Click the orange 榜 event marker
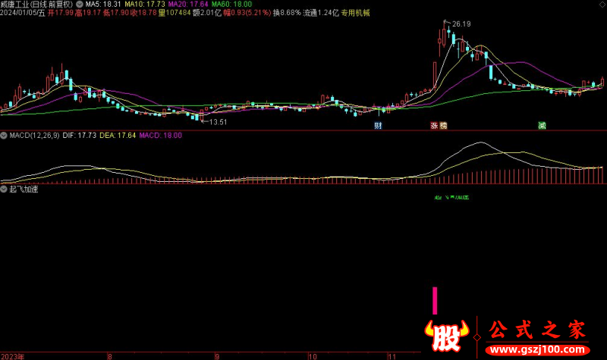 pyautogui.click(x=443, y=125)
